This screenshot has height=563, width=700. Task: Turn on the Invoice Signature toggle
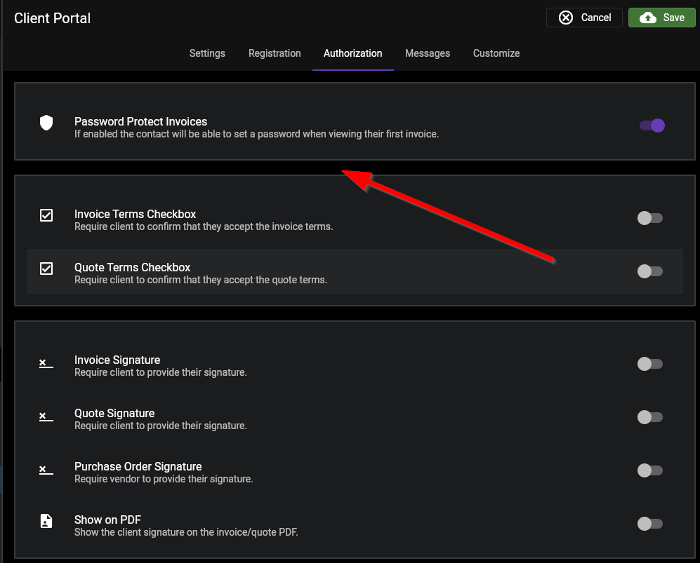coord(649,364)
